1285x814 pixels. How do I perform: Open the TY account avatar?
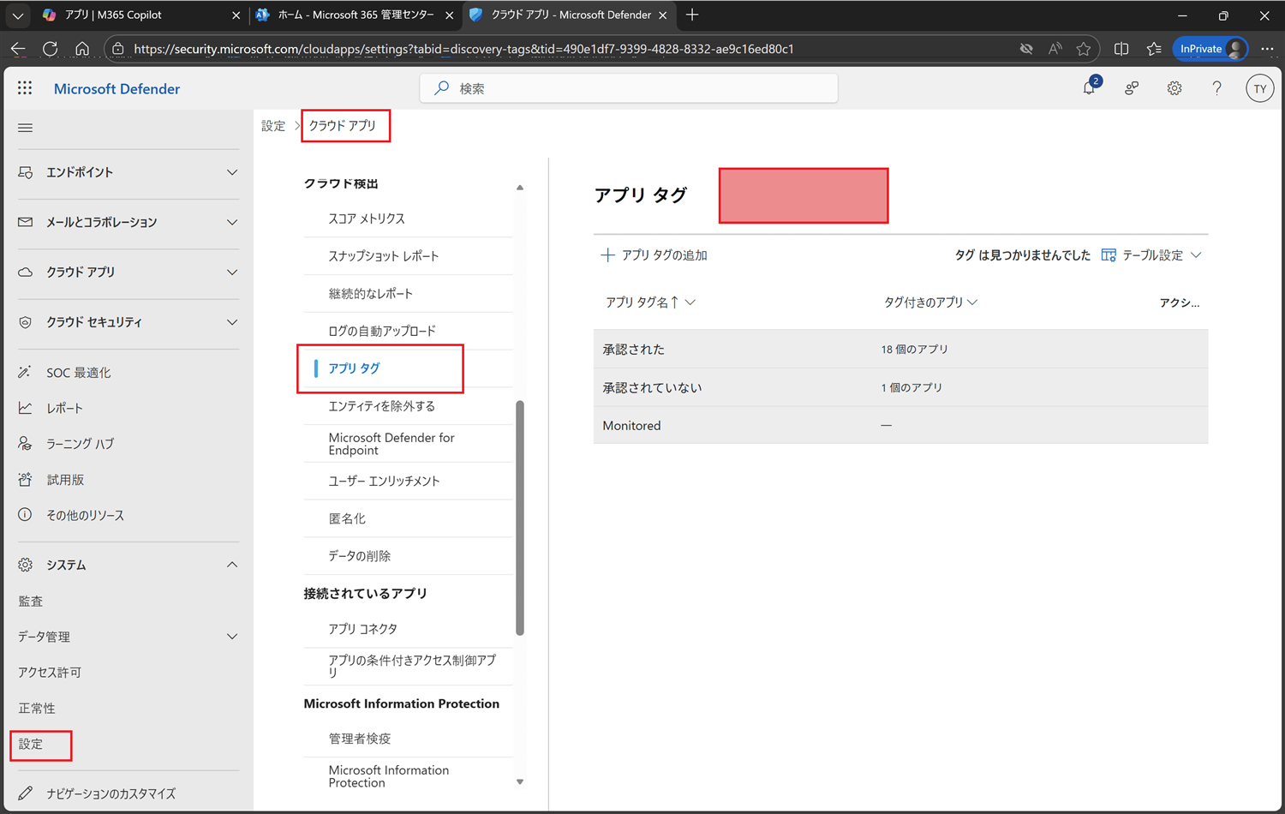[1259, 88]
